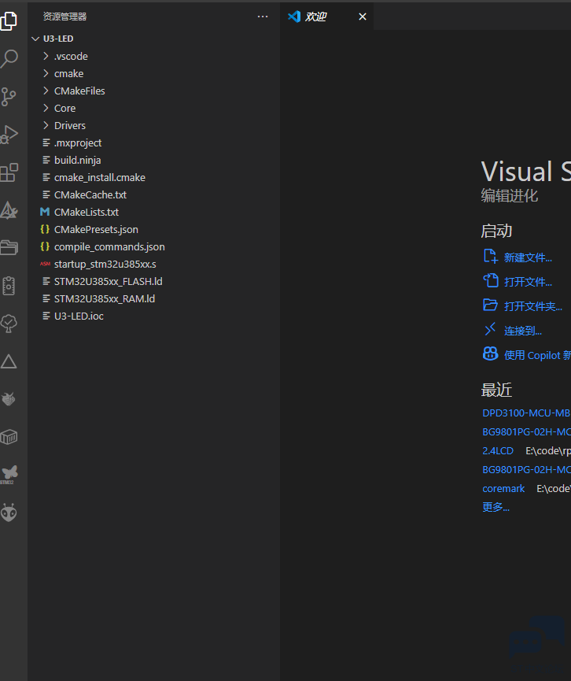The image size is (571, 681).
Task: Open the Source Control view icon
Action: pos(9,96)
